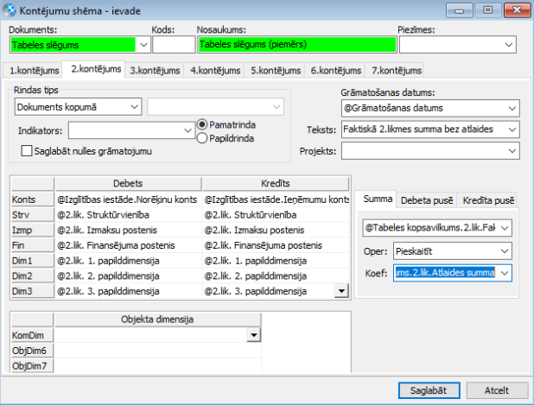Screen dimensions: 534x405
Task: Click Izmp debit cell Izmaksu postenis
Action: click(x=128, y=230)
